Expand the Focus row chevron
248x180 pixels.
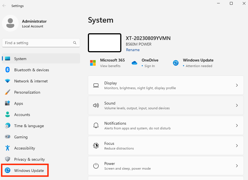point(237,146)
